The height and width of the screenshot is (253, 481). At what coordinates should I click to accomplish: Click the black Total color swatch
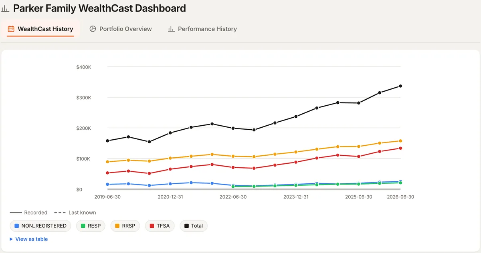point(186,226)
